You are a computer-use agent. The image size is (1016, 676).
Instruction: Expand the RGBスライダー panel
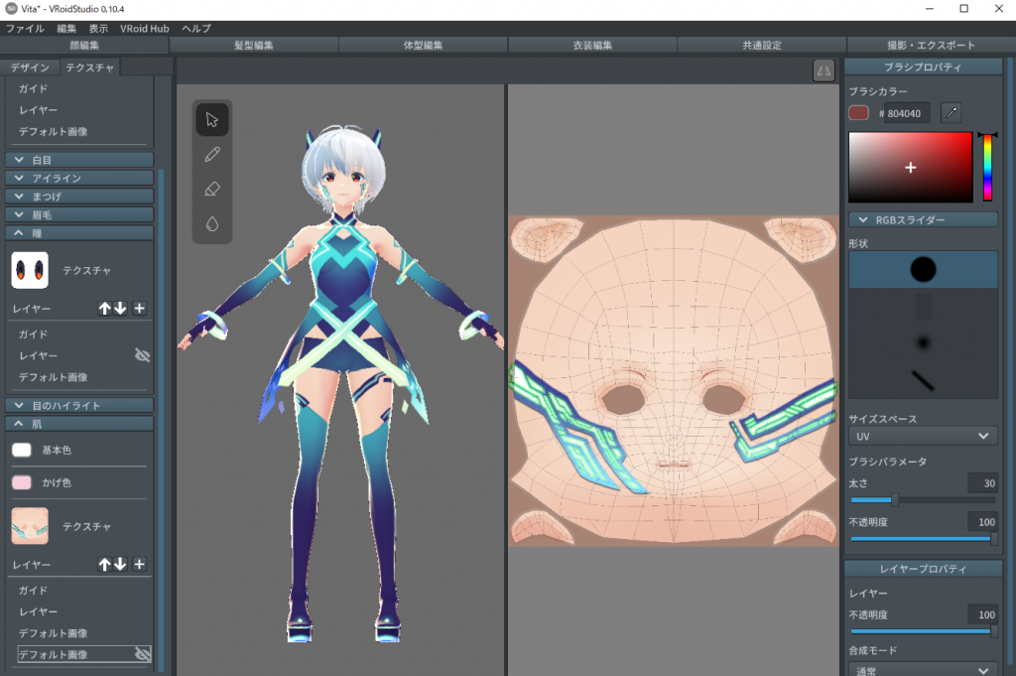point(923,219)
